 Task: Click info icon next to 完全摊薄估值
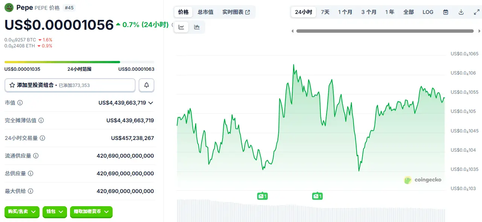click(41, 120)
